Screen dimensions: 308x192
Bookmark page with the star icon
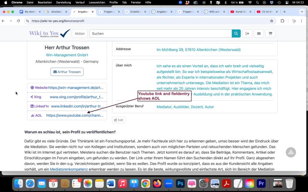pyautogui.click(x=272, y=21)
